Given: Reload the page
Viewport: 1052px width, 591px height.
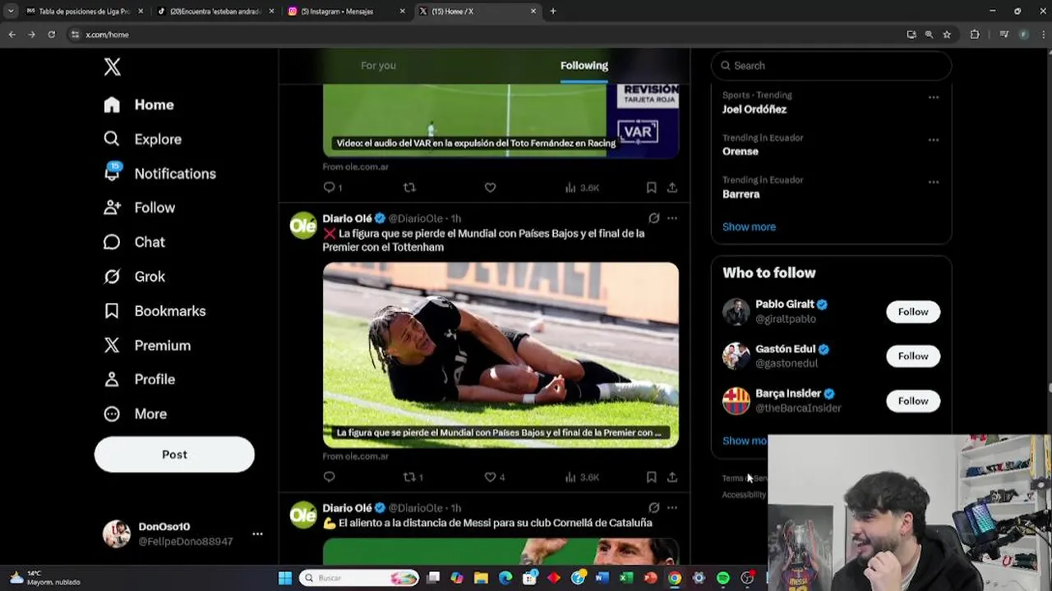Looking at the screenshot, I should [51, 34].
